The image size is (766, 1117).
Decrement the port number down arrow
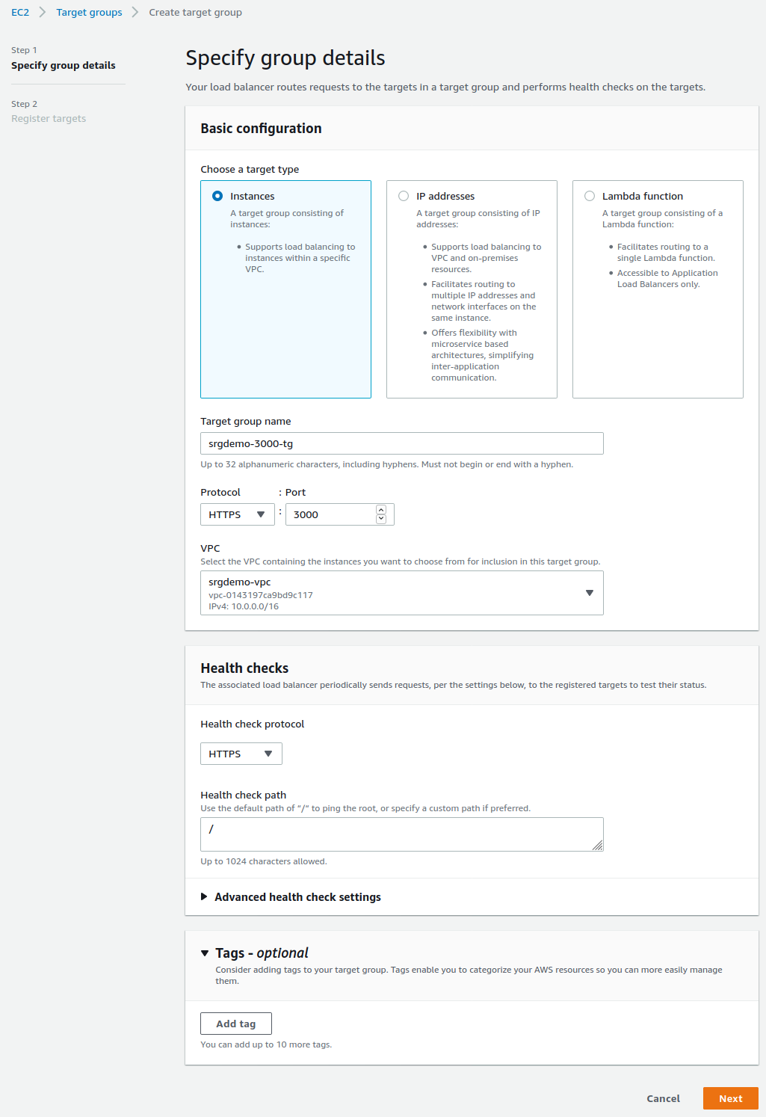tap(381, 519)
